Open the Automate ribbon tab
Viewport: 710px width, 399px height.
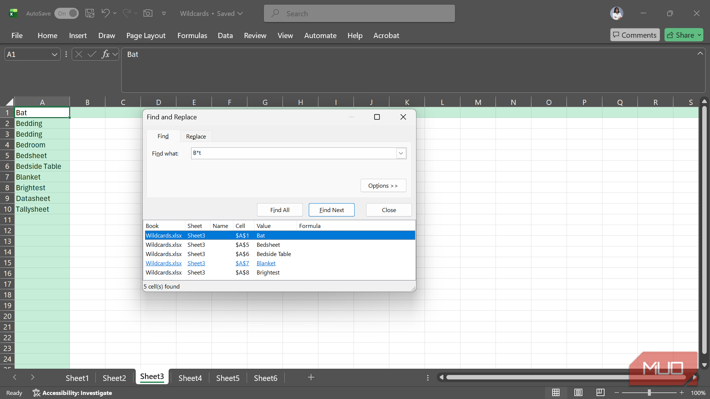point(320,35)
